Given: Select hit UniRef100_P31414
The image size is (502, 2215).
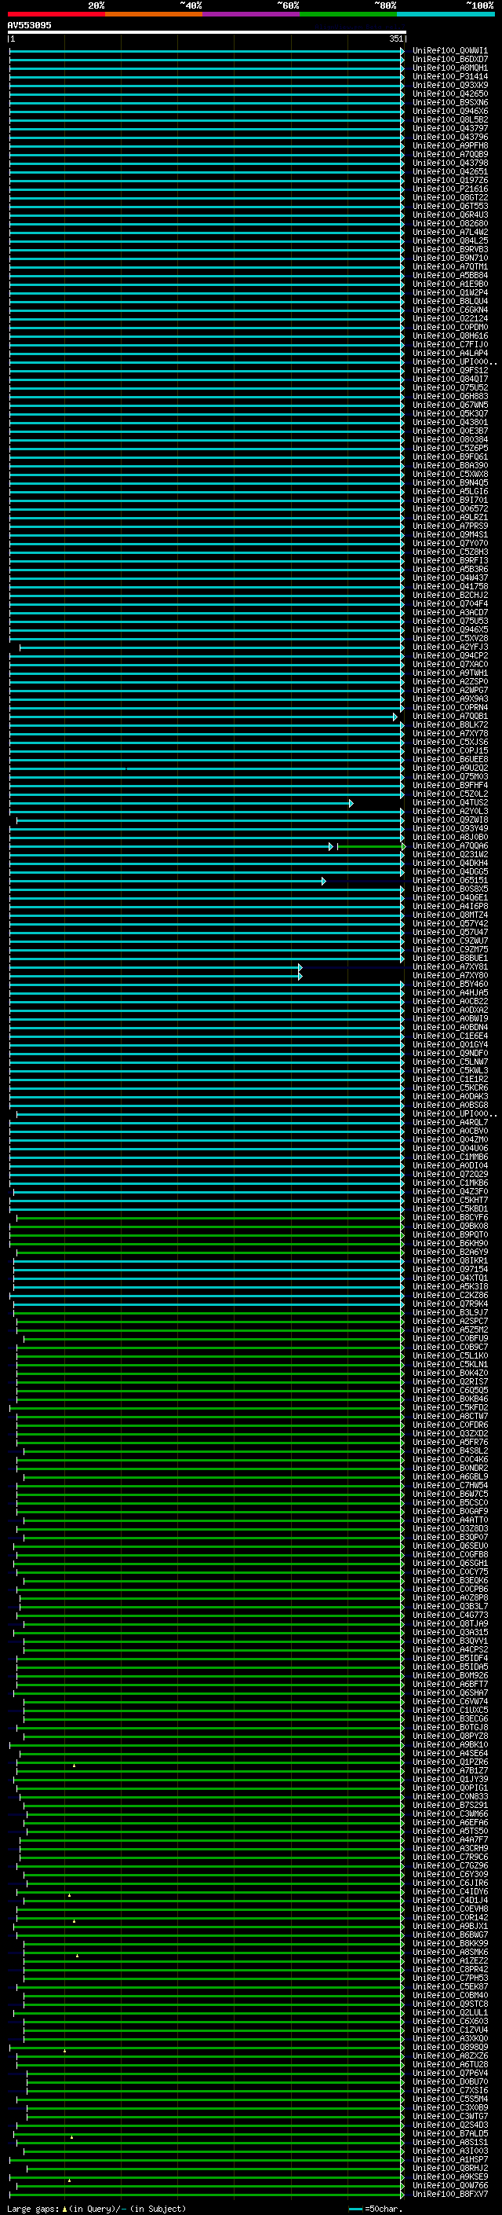Looking at the screenshot, I should 449,76.
